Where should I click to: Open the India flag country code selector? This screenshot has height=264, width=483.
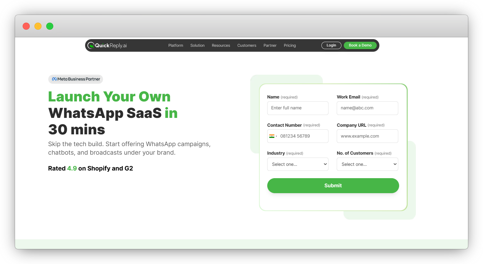point(273,136)
